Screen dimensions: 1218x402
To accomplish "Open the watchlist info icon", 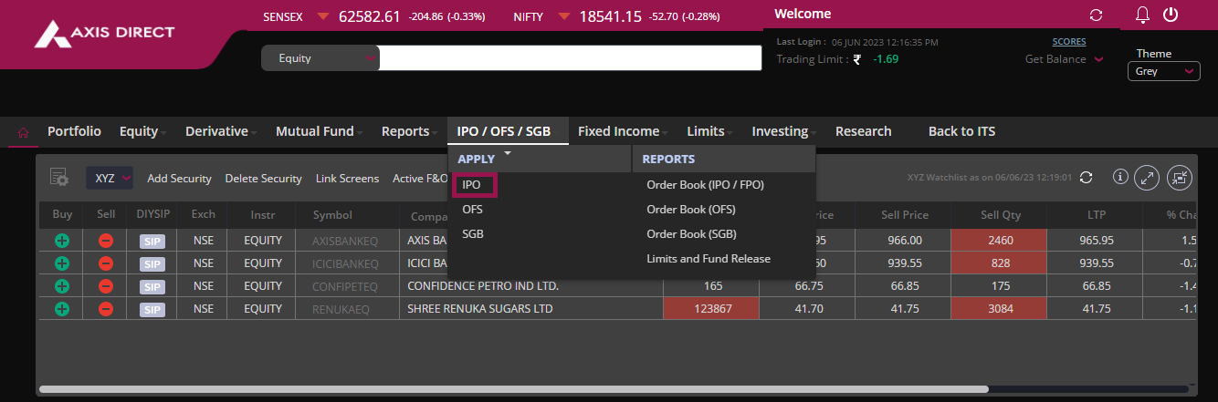I will tap(1120, 178).
